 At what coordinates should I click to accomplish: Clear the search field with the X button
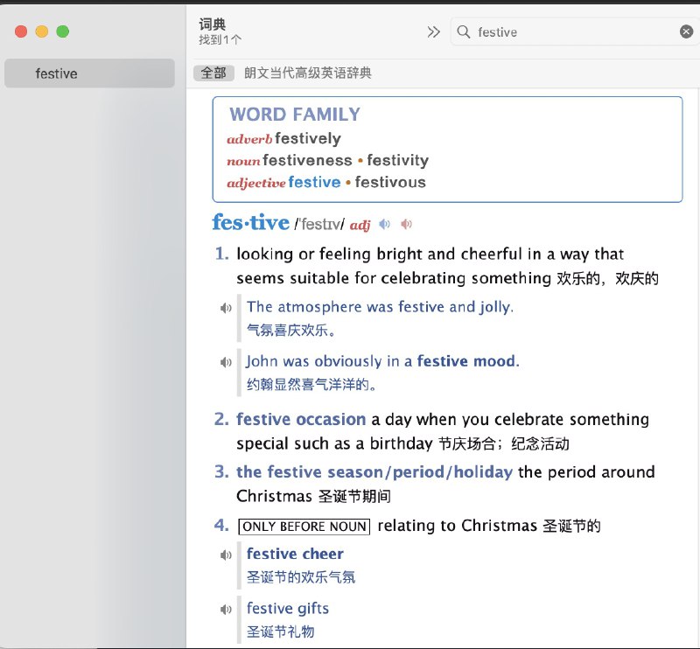686,32
